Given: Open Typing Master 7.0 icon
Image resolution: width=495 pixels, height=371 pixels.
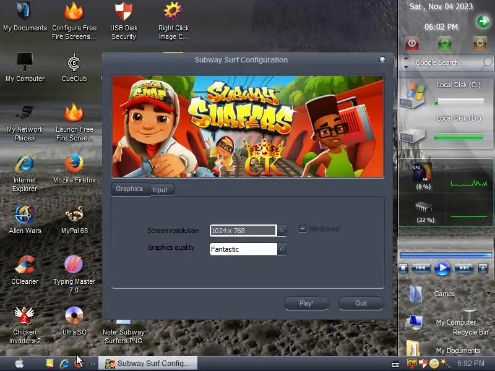Looking at the screenshot, I should pos(74,274).
